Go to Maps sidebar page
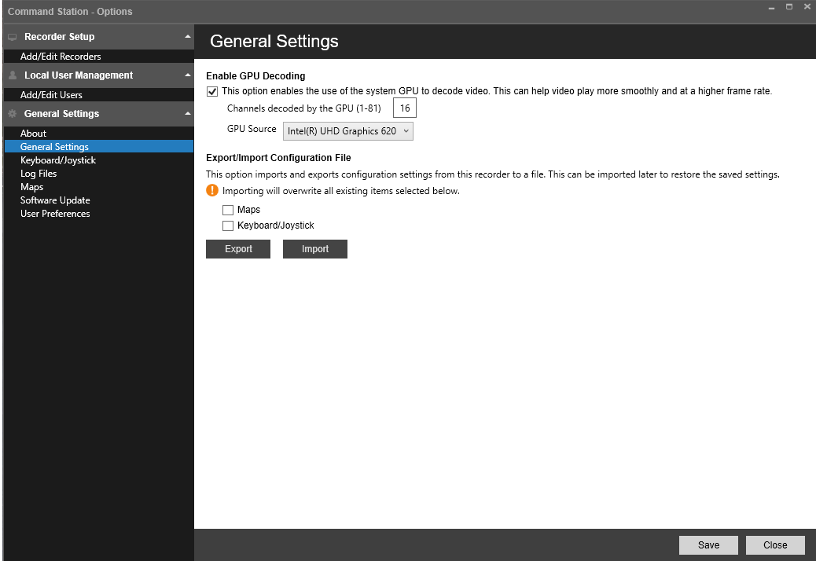816x561 pixels. point(31,187)
